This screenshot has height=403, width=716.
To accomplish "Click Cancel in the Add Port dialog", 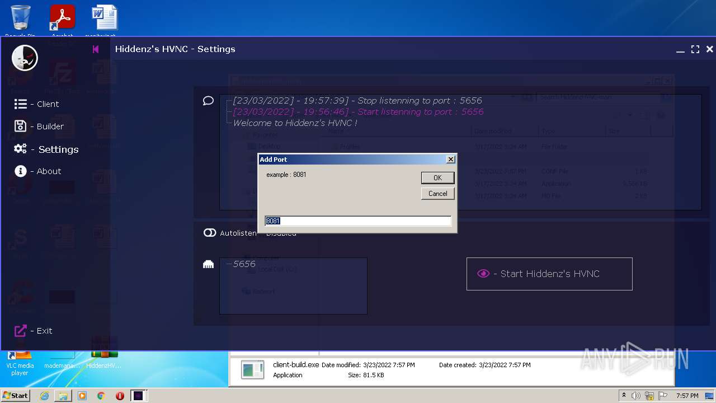I will coord(437,194).
